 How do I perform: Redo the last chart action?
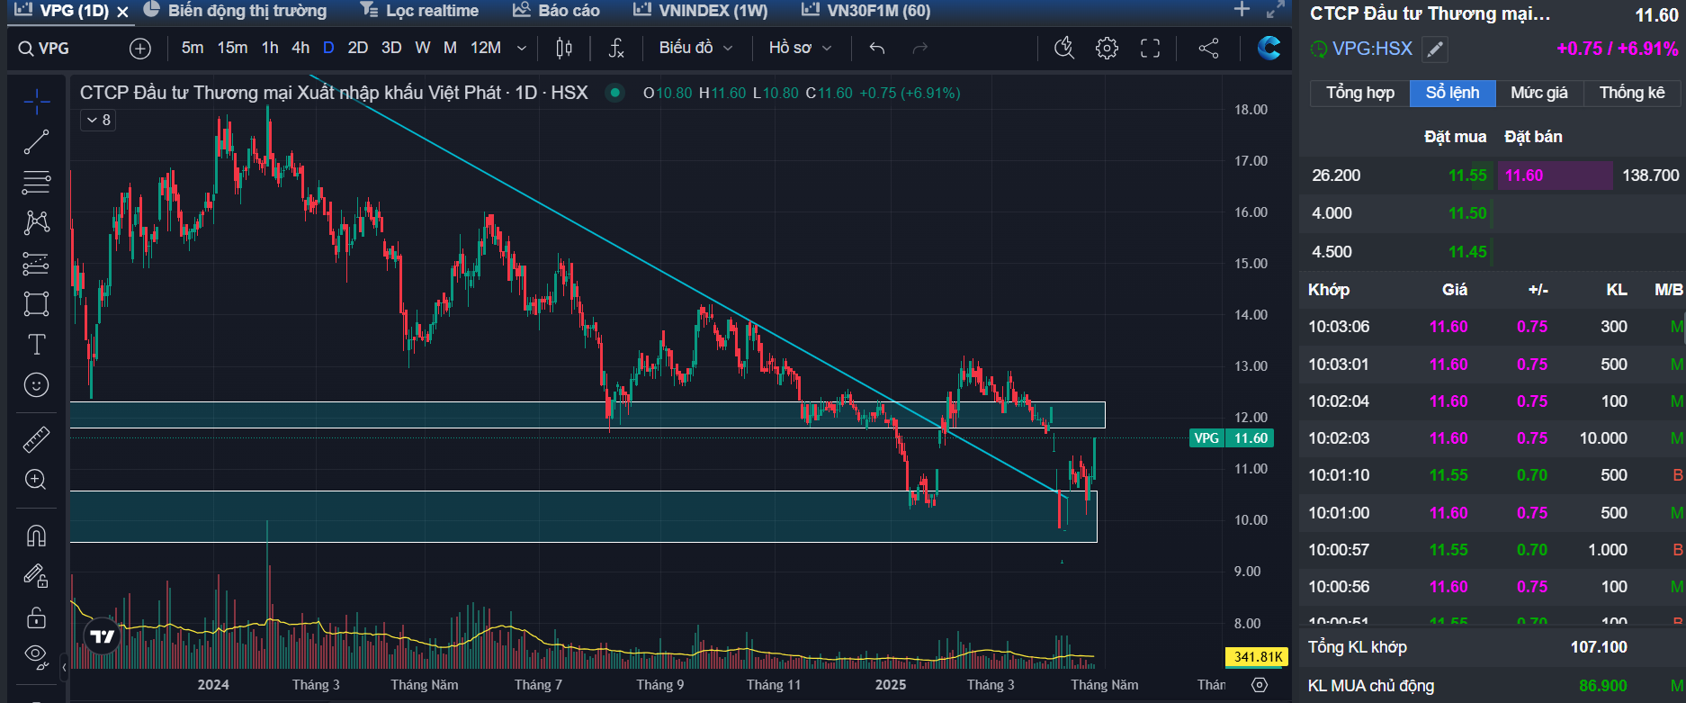click(x=919, y=49)
